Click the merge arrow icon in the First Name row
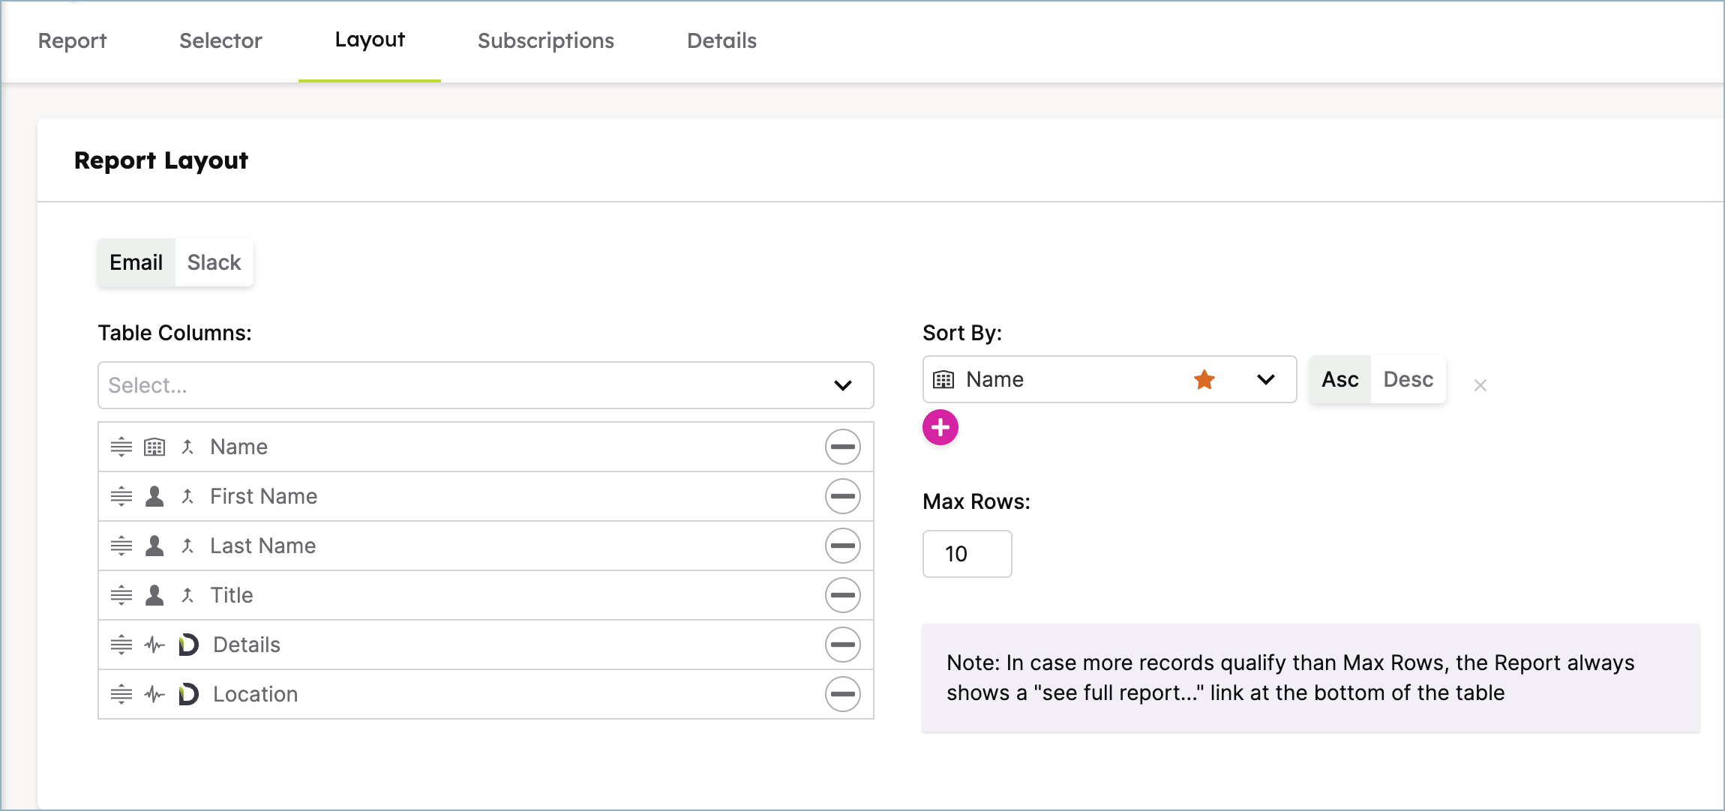The width and height of the screenshot is (1725, 811). (x=187, y=496)
